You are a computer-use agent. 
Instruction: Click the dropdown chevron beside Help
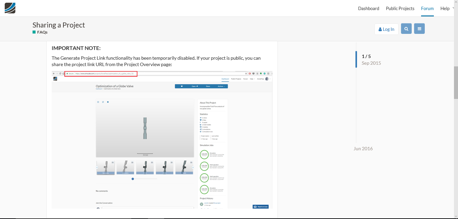pyautogui.click(x=453, y=8)
